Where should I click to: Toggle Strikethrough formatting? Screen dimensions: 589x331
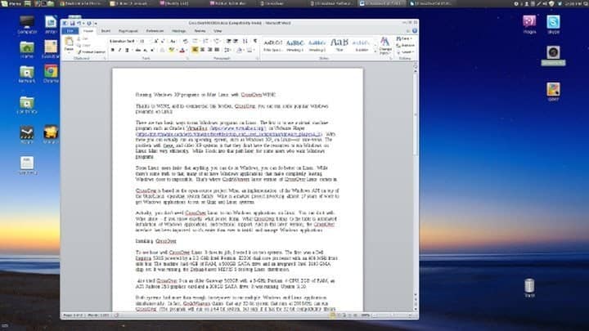coord(138,50)
